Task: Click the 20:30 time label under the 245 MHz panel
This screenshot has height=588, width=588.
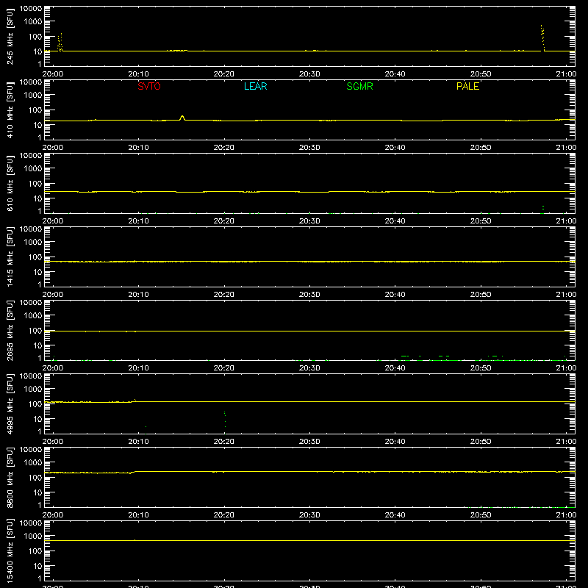Action: tap(309, 74)
